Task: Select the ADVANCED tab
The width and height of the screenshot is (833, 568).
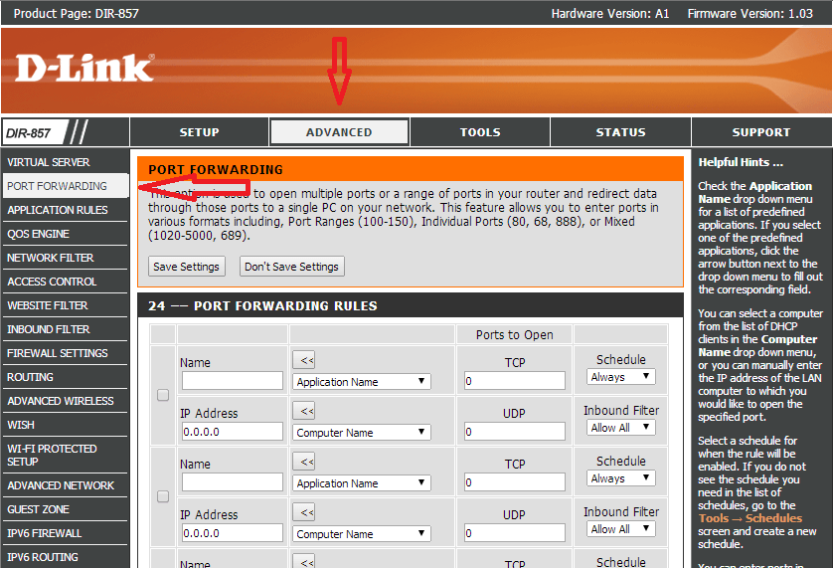Action: point(339,132)
